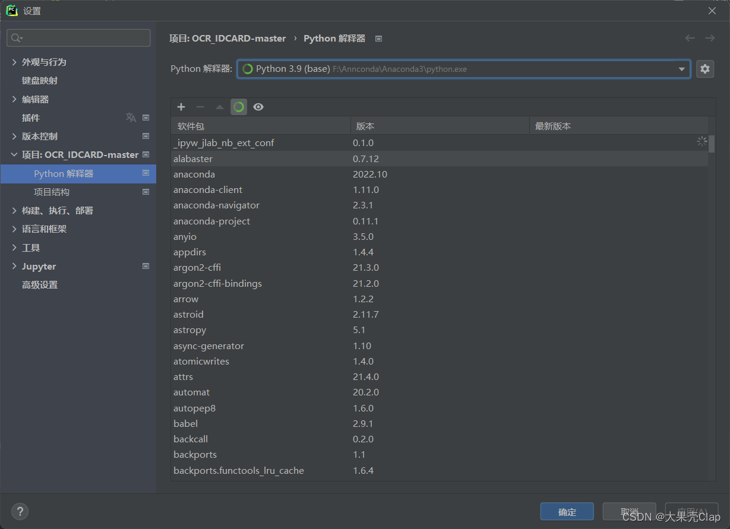Viewport: 730px width, 529px height.
Task: Collapse the 项目: OCR_IDCARD-master section
Action: (14, 154)
